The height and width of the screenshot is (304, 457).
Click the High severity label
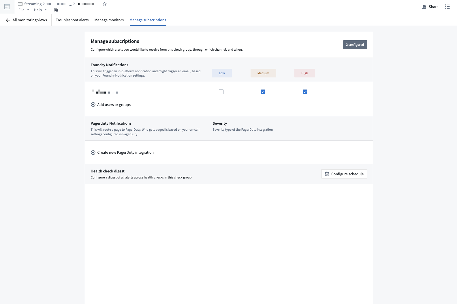[x=305, y=73]
